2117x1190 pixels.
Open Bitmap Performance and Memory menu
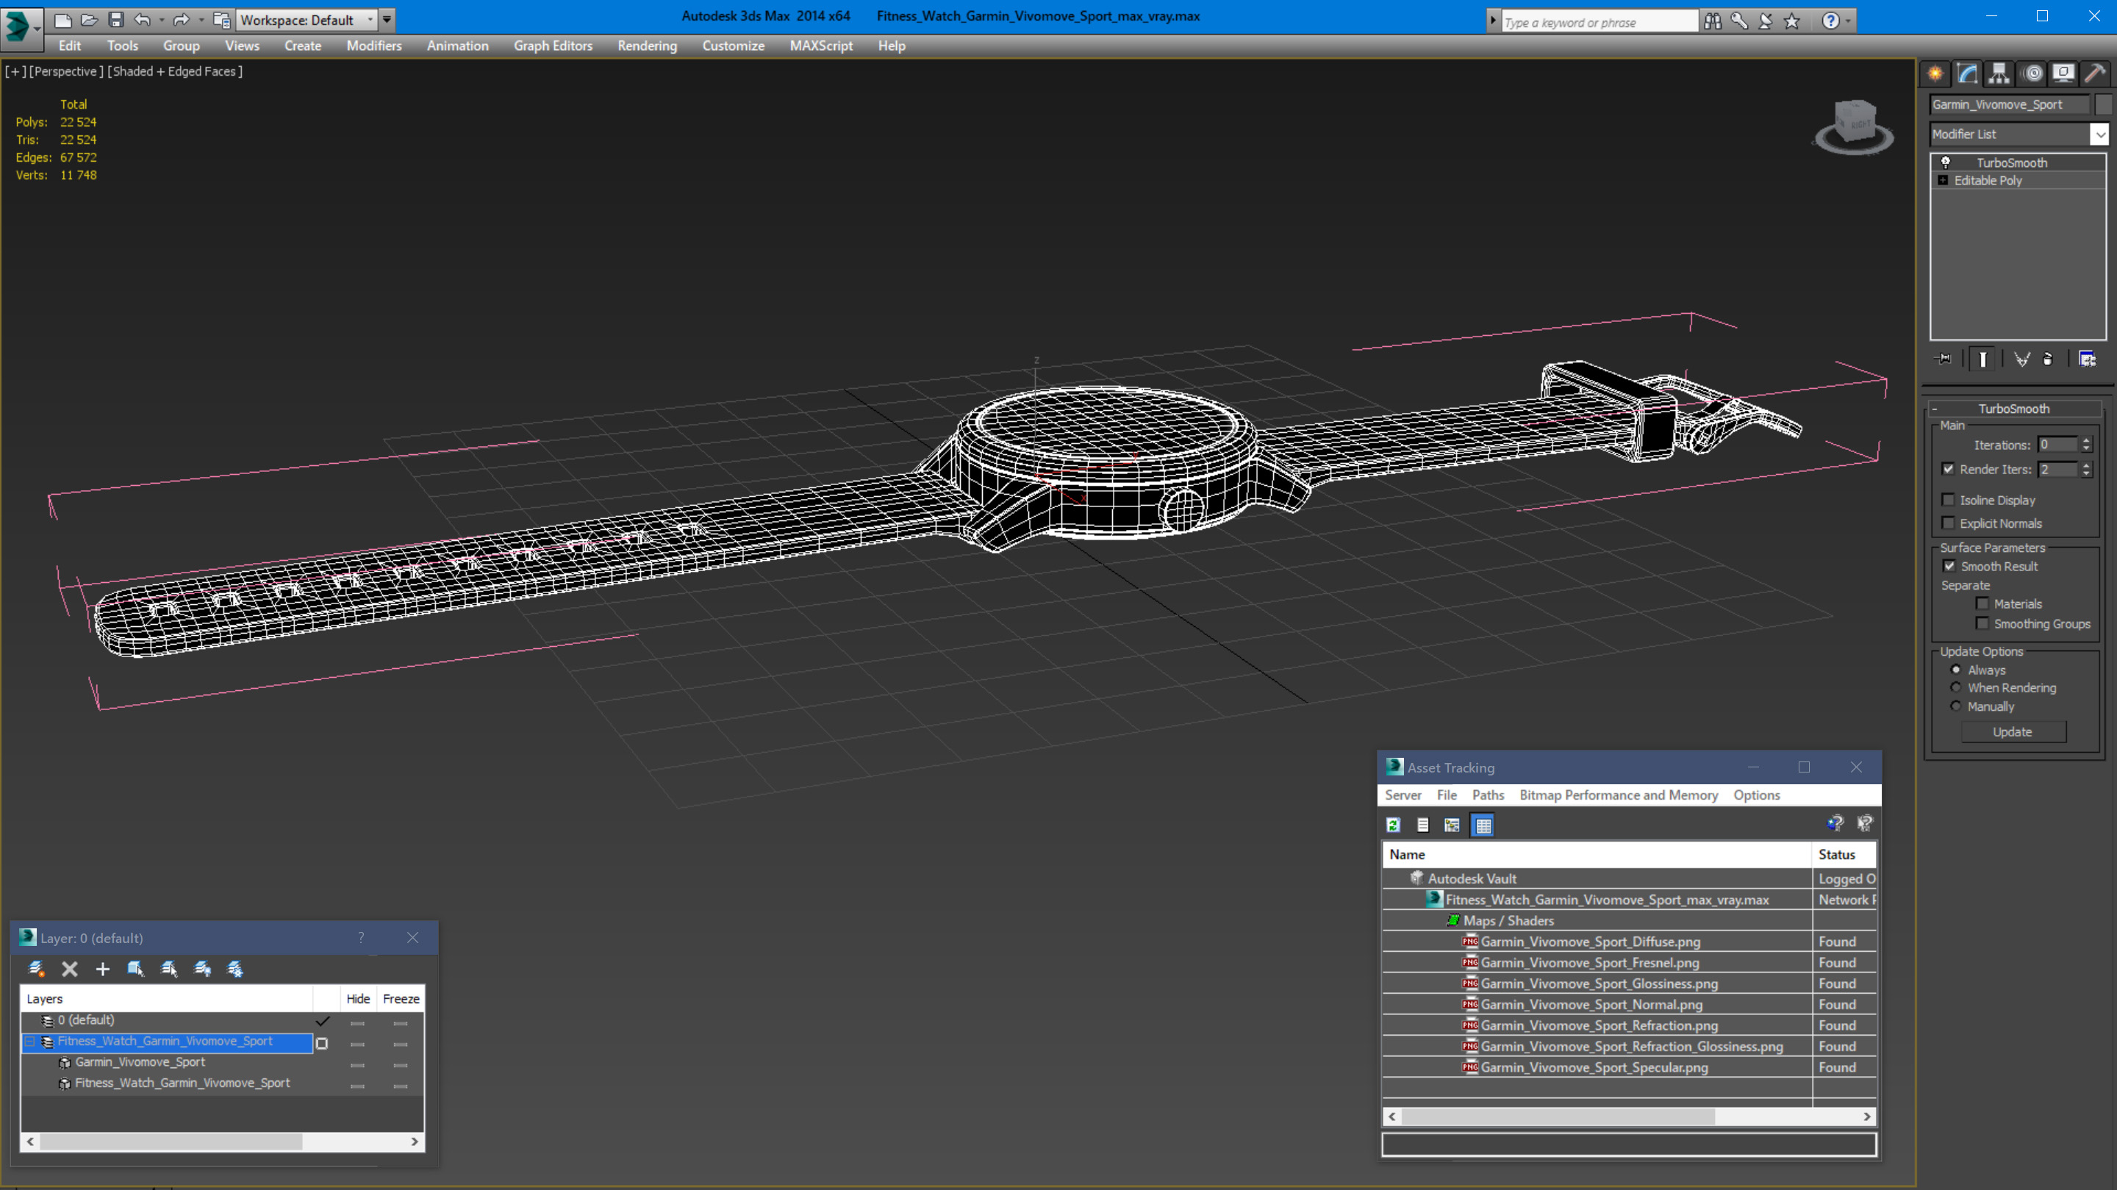click(x=1618, y=795)
